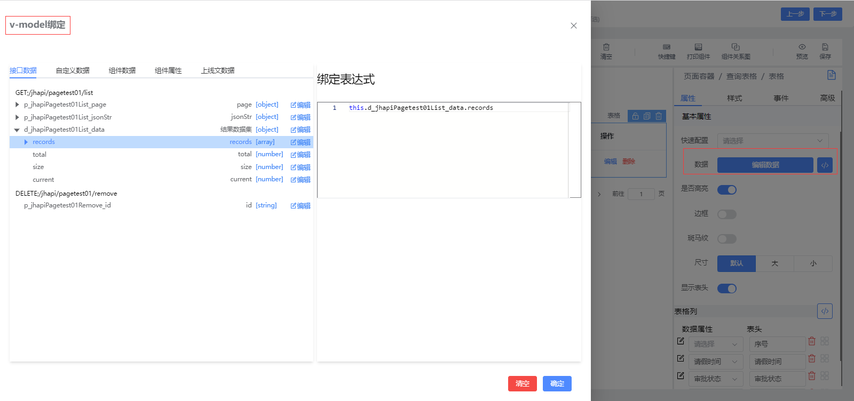Delete the 审批状态 column with red trash icon
The width and height of the screenshot is (854, 401).
[812, 376]
